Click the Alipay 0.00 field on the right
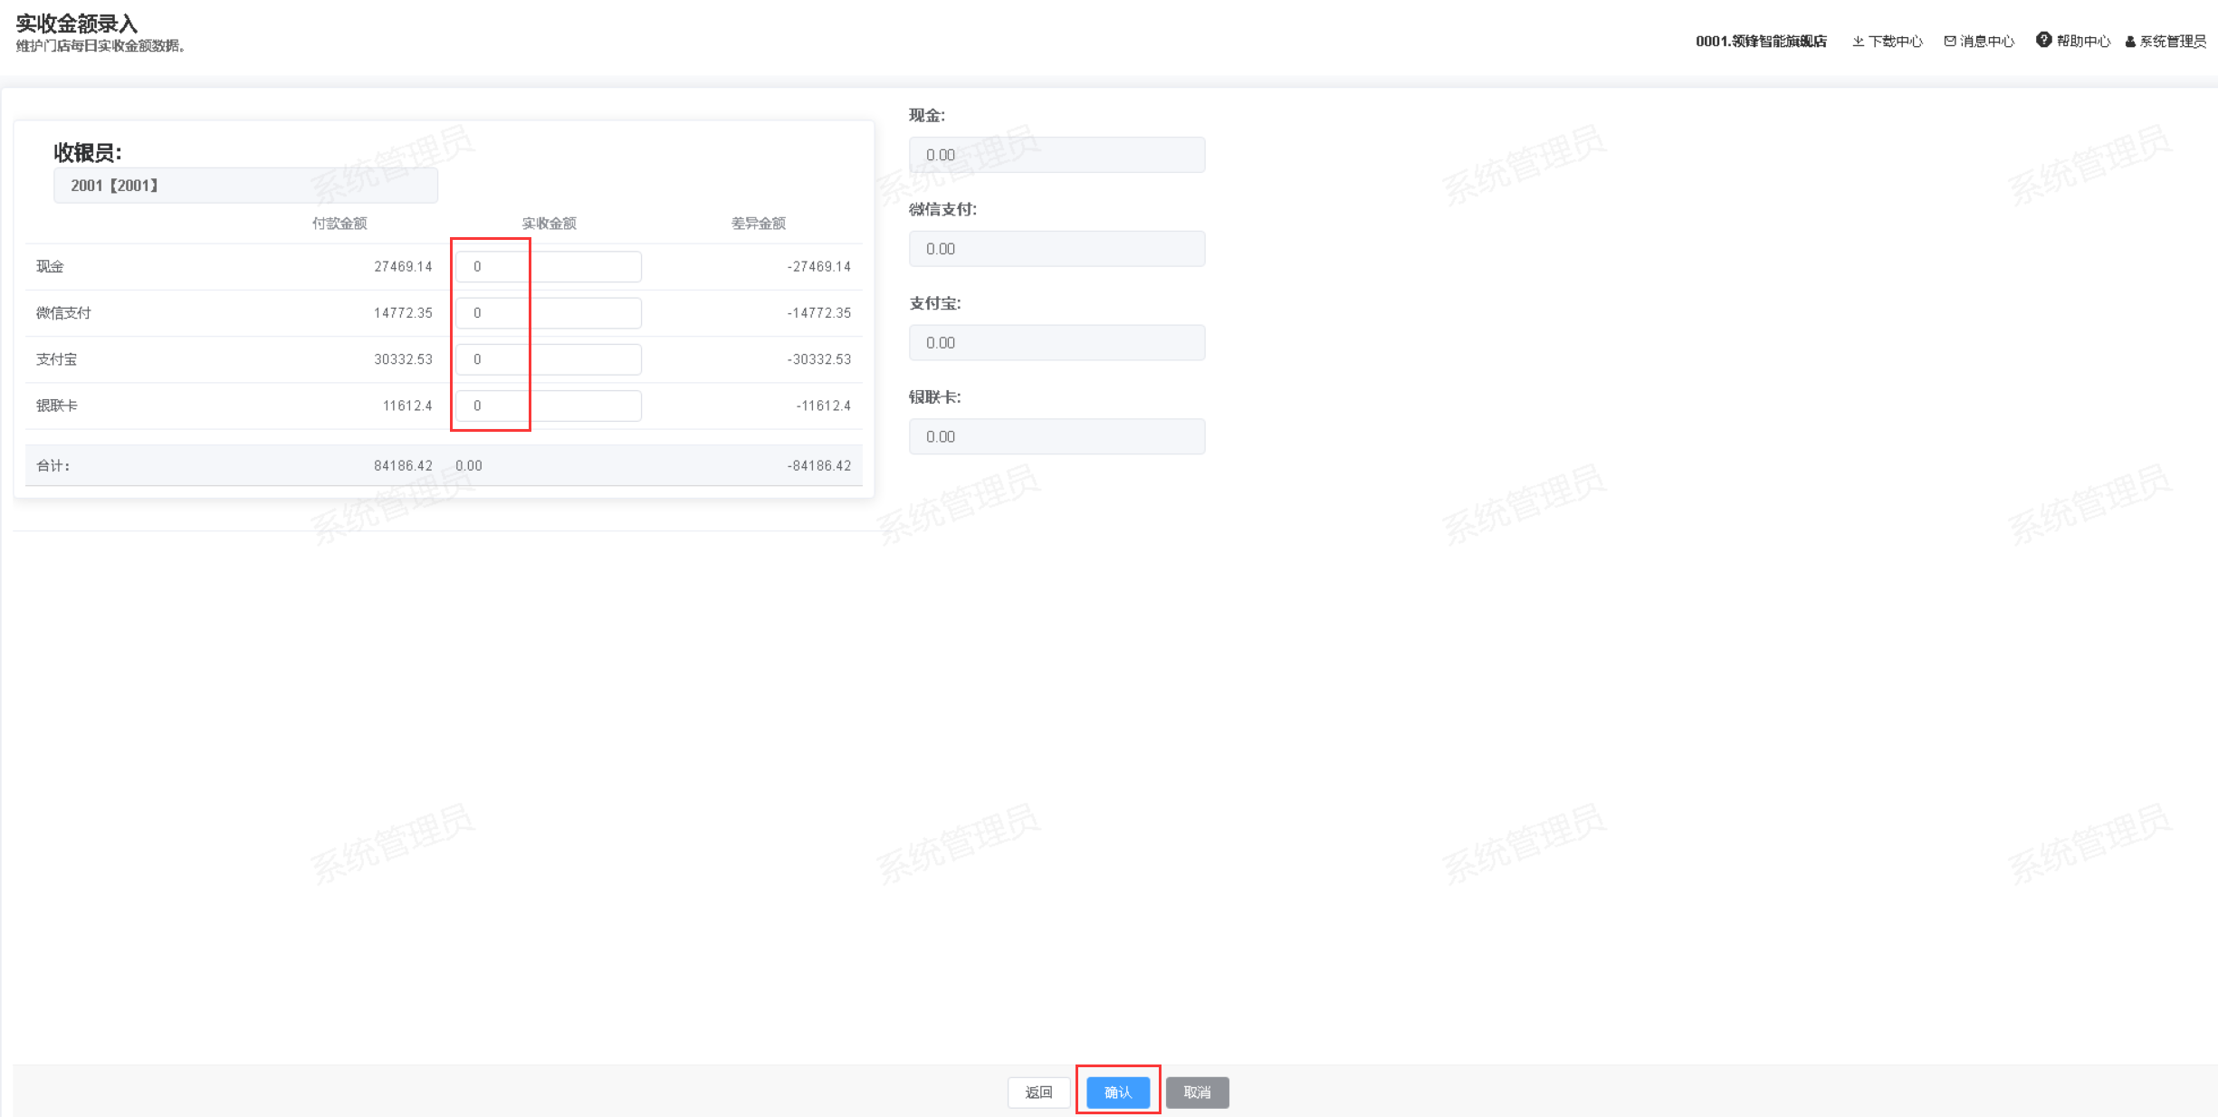2218x1117 pixels. (1056, 343)
